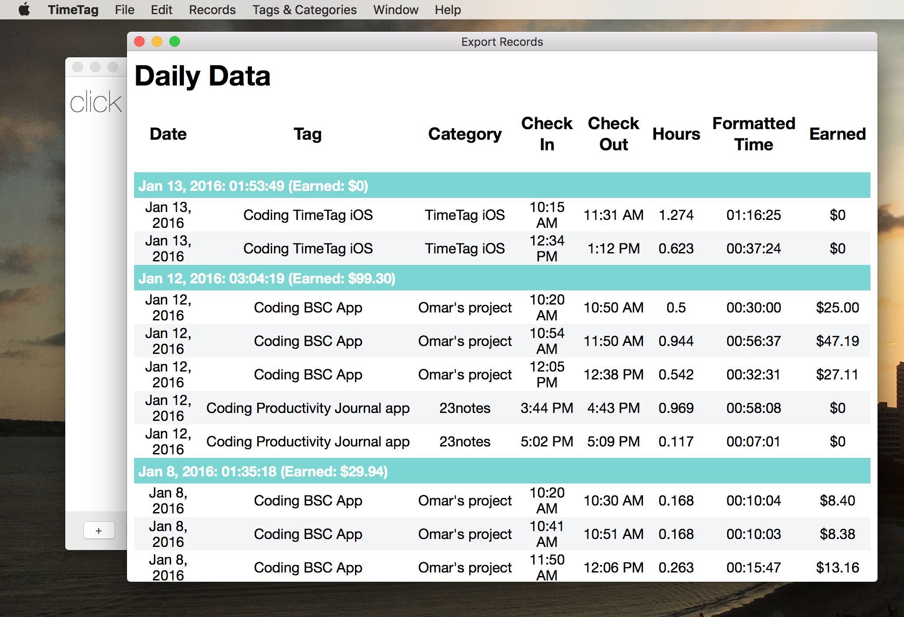Click the 00:32:31 formatted time cell
Image resolution: width=904 pixels, height=617 pixels.
point(754,375)
